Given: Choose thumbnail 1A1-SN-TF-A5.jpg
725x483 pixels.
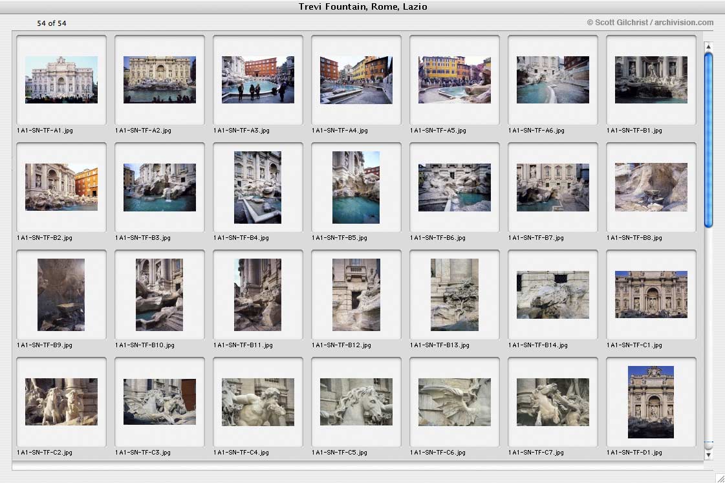Looking at the screenshot, I should (x=455, y=80).
